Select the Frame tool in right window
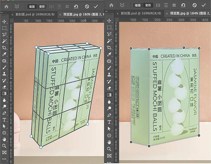 109,156
